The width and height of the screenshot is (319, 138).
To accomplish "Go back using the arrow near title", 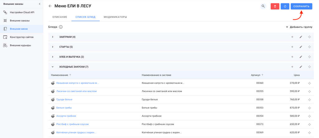I will 50,6.
